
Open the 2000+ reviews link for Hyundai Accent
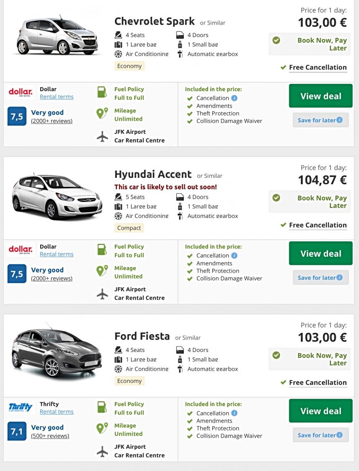52,279
